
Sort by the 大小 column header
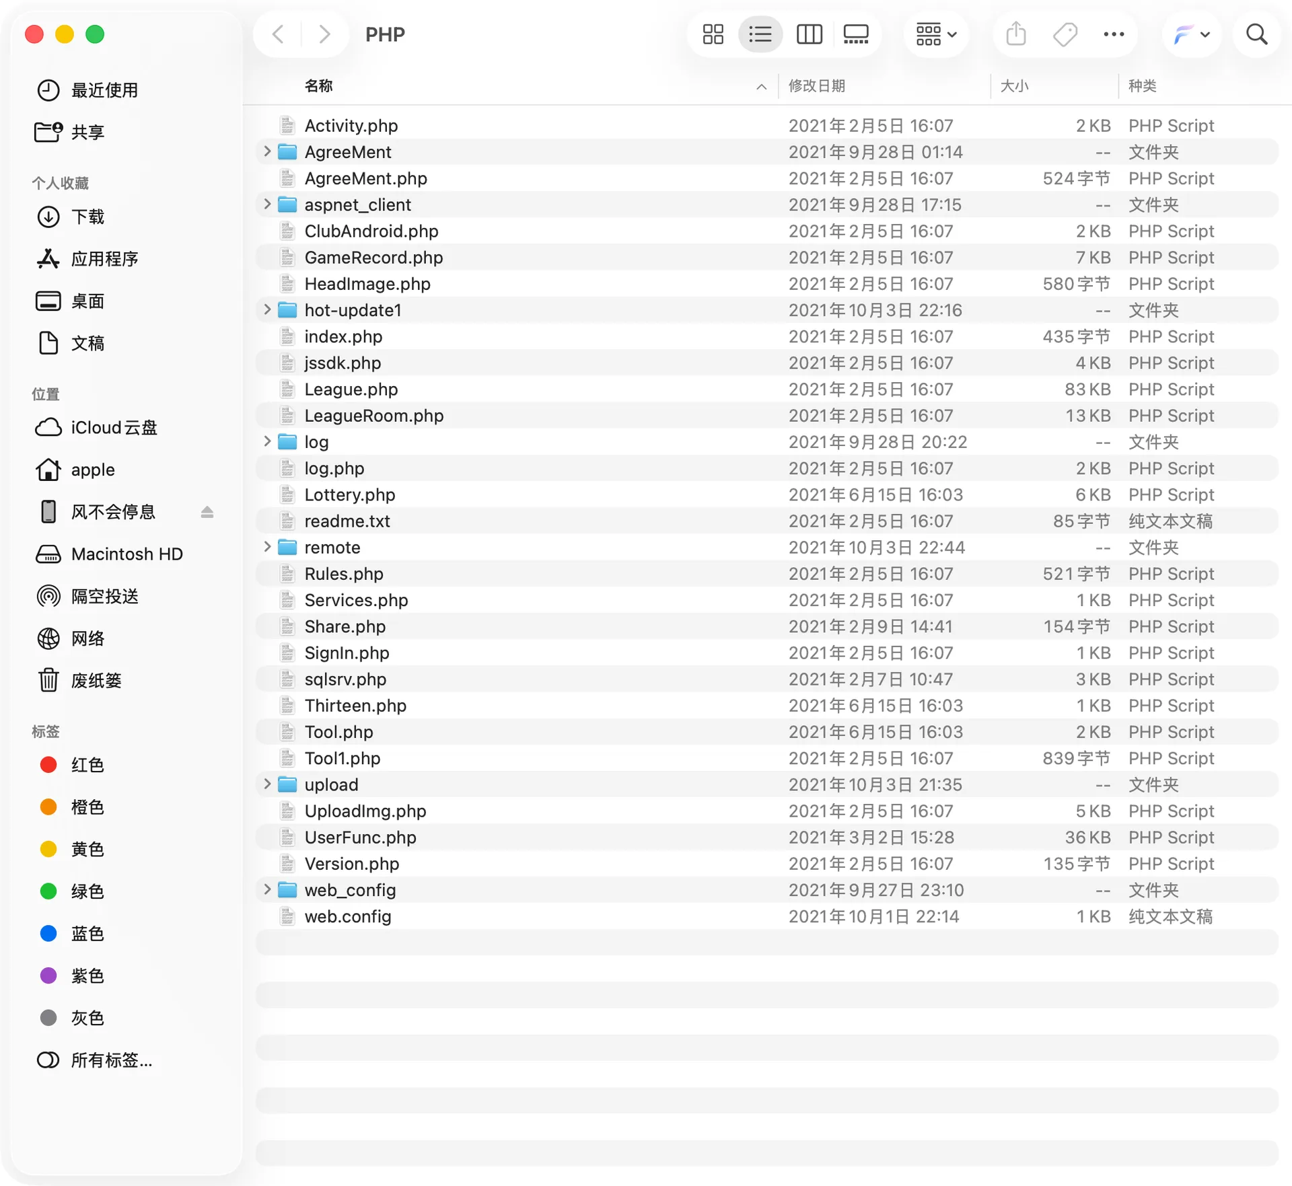1014,86
